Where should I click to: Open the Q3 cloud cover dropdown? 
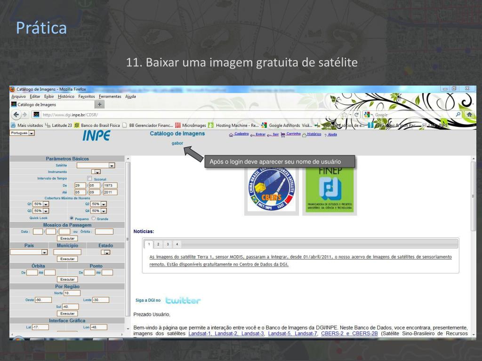[40, 211]
